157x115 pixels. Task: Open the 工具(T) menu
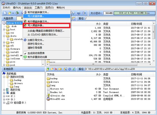click(38, 8)
